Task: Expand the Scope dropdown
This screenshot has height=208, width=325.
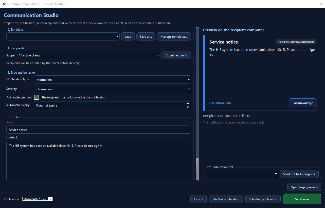Action: point(88,55)
